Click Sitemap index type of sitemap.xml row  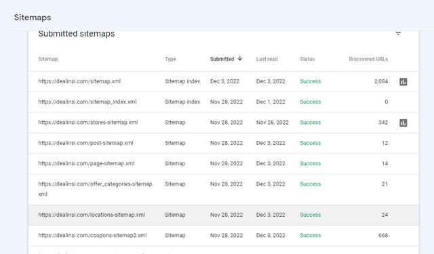tap(182, 81)
